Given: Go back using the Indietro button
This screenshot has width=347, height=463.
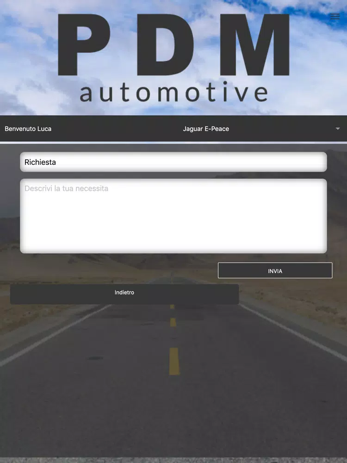Looking at the screenshot, I should 124,294.
